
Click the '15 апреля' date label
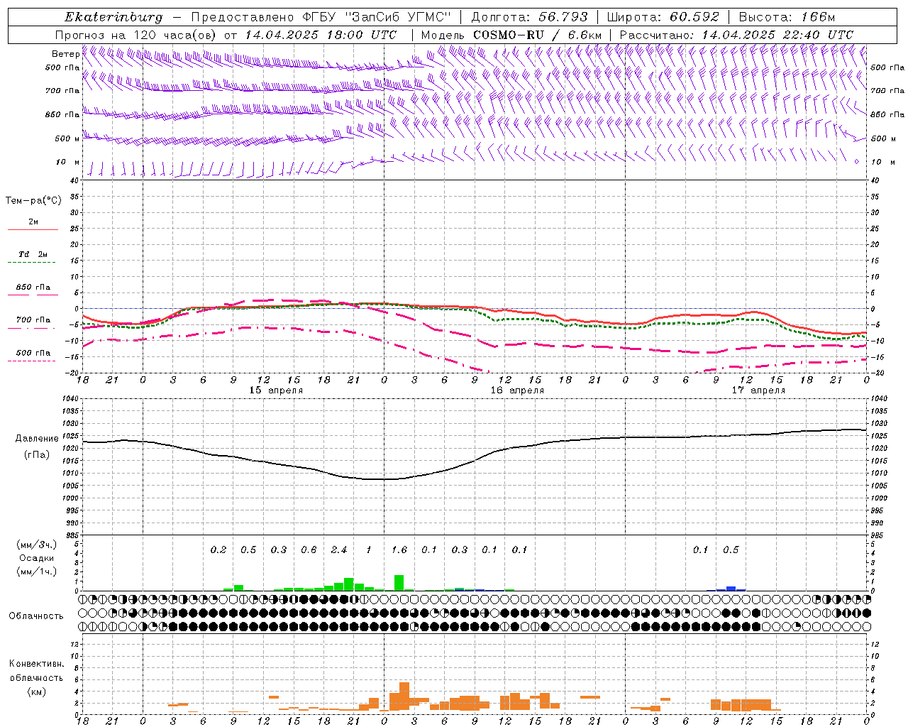[x=276, y=390]
